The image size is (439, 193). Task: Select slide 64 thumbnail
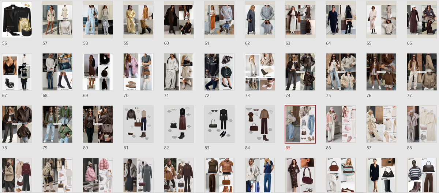point(341,20)
